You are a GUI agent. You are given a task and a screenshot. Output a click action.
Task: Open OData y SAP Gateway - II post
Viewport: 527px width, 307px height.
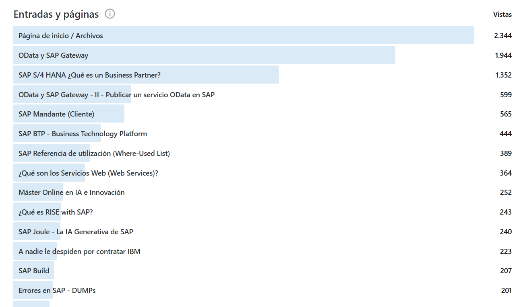[116, 95]
